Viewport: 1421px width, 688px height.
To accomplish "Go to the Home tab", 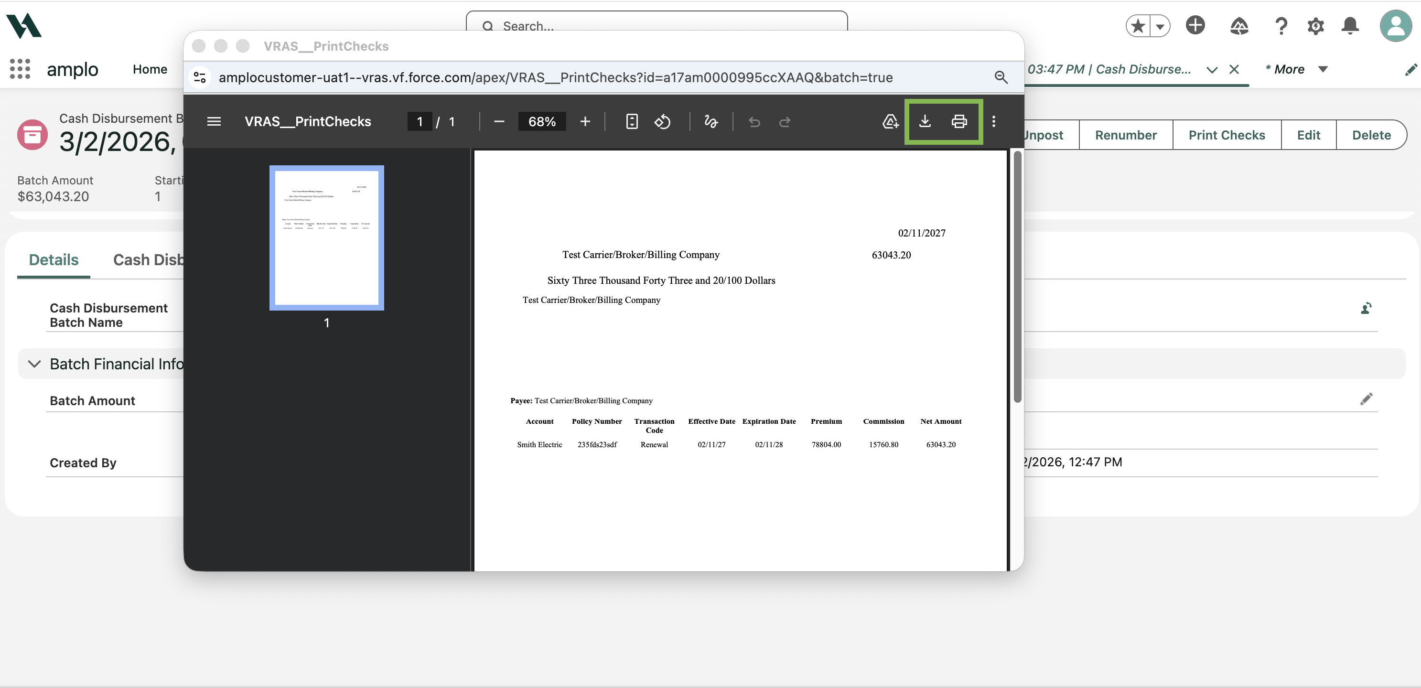I will pos(150,70).
